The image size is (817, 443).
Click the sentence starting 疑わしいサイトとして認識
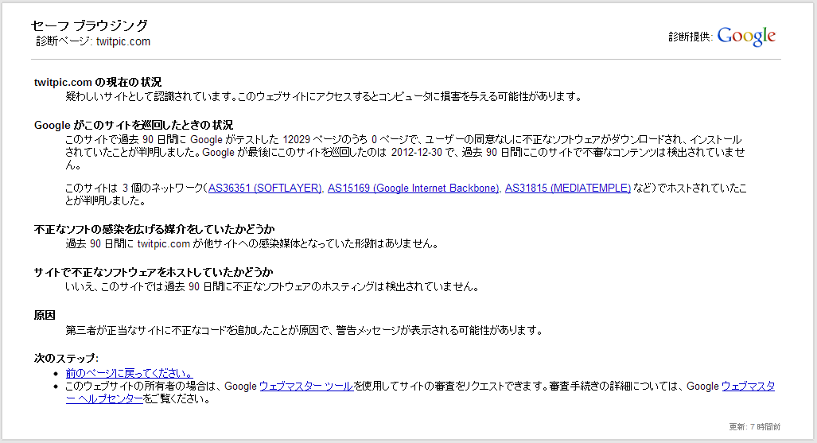click(x=324, y=96)
